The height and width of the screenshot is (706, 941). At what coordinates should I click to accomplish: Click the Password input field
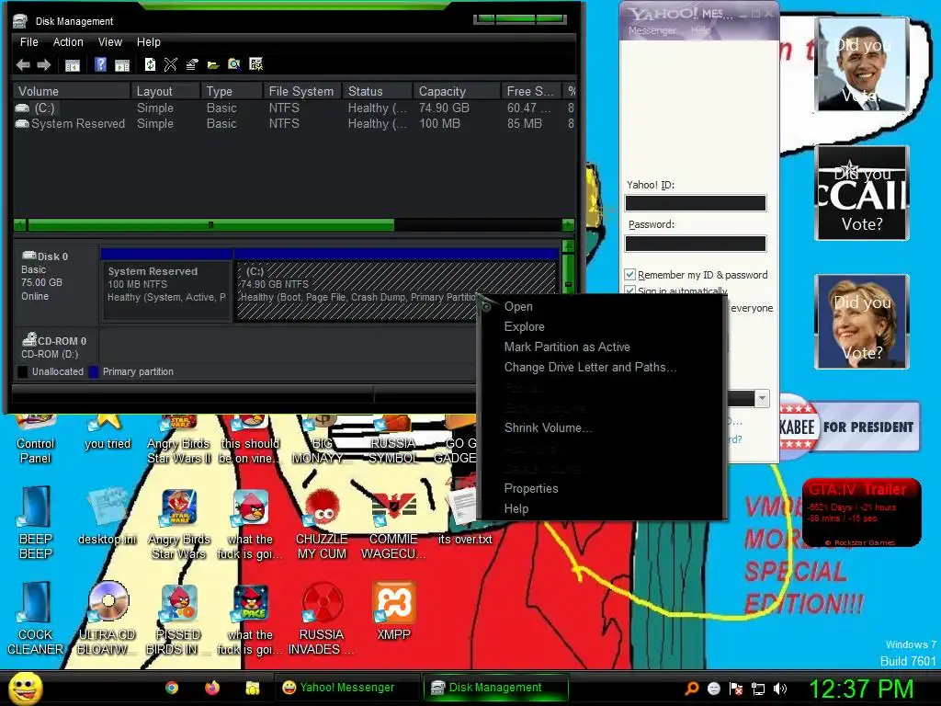coord(696,243)
